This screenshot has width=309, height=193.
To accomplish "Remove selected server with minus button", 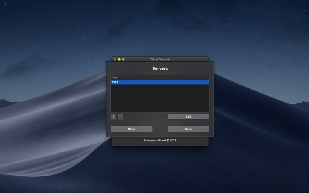I will tap(121, 117).
